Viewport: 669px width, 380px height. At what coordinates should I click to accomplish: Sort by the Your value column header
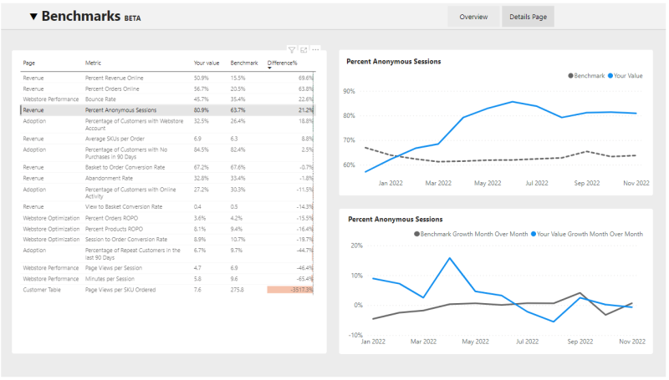[207, 63]
